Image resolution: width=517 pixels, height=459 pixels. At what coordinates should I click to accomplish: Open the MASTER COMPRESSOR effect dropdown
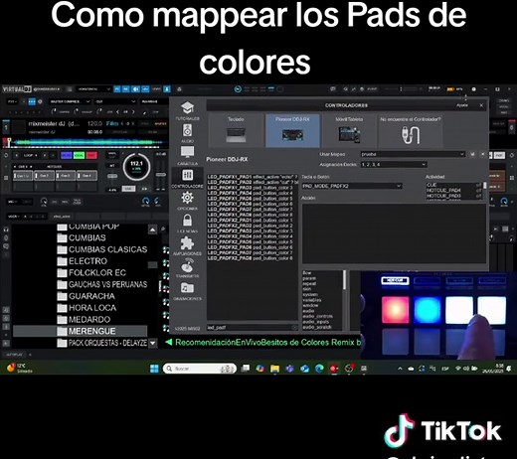(x=70, y=101)
